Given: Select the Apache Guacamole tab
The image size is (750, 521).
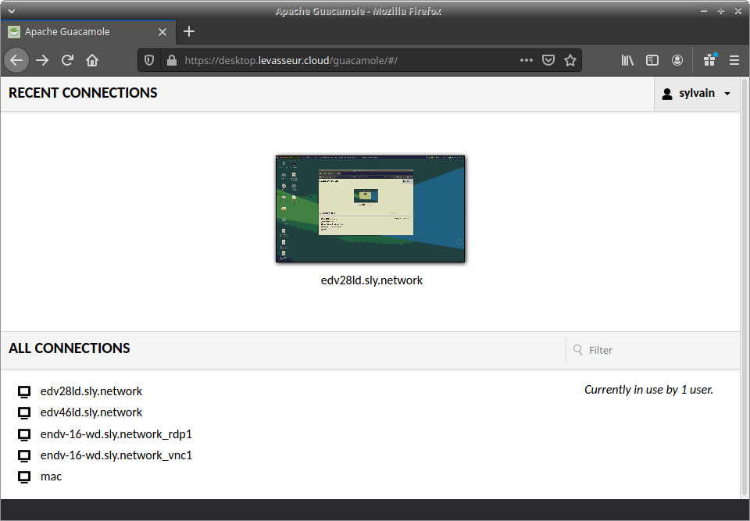Looking at the screenshot, I should pyautogui.click(x=78, y=32).
